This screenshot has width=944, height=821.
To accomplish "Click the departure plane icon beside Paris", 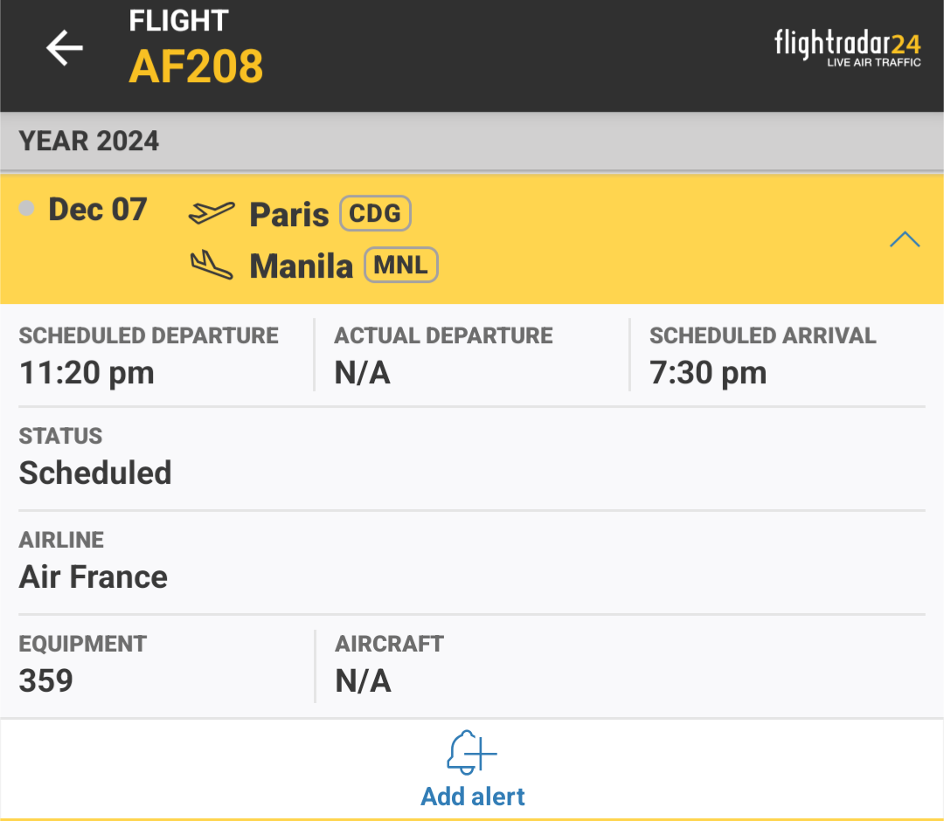I will tap(212, 212).
